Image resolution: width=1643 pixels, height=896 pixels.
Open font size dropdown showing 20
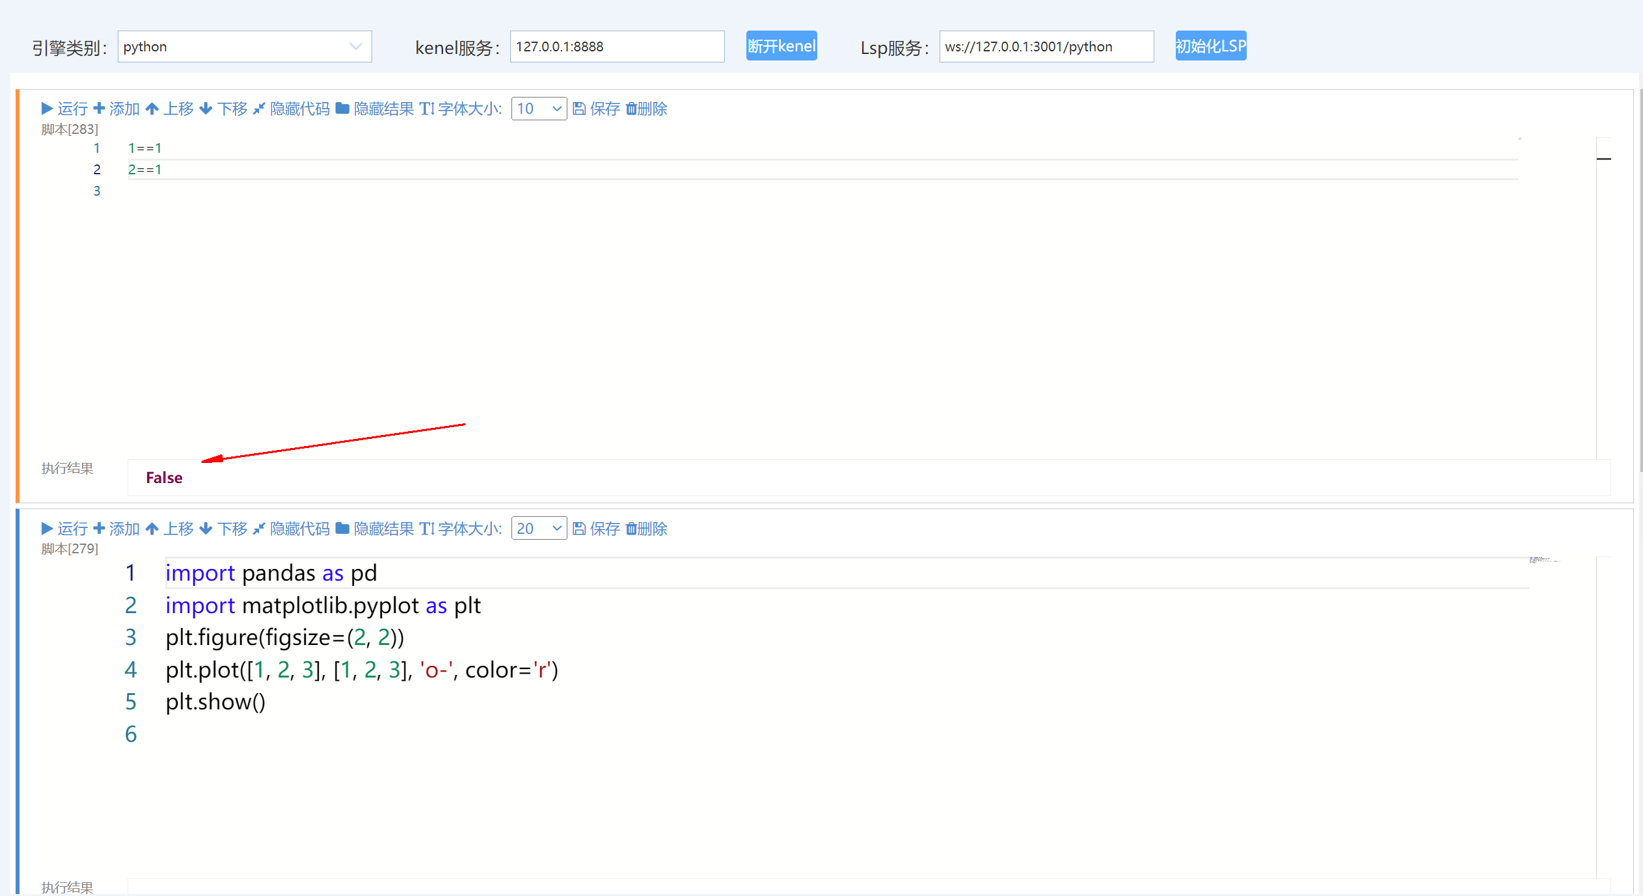[539, 529]
